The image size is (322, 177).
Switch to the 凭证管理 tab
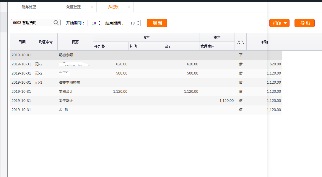click(74, 7)
